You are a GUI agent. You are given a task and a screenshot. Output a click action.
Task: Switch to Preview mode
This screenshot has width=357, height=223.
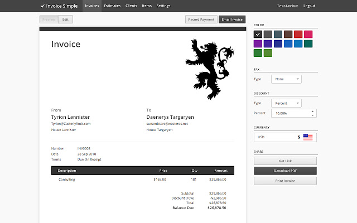click(x=49, y=20)
